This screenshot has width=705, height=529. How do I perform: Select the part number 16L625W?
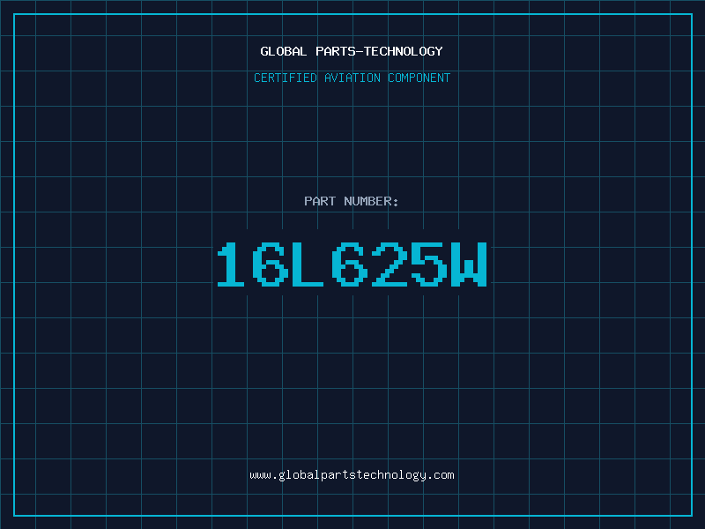(x=352, y=264)
